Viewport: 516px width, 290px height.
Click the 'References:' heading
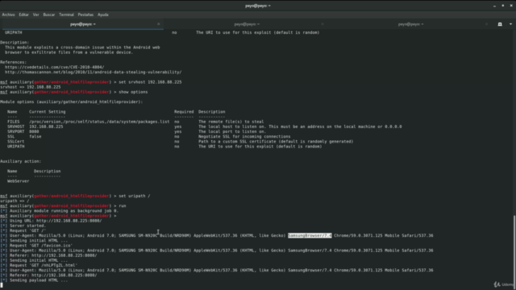pos(13,62)
